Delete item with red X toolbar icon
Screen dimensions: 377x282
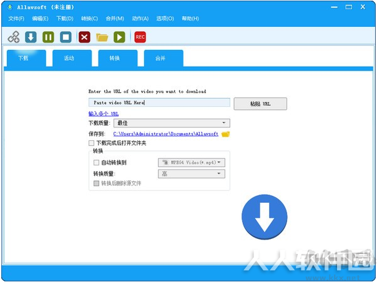tap(84, 37)
